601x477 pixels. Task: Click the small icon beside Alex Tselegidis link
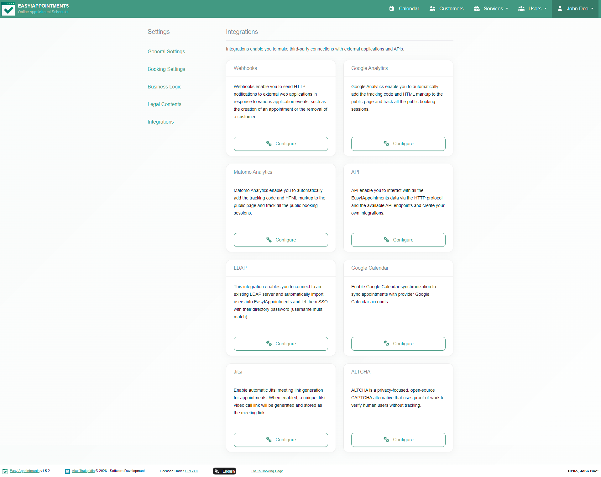coord(67,471)
